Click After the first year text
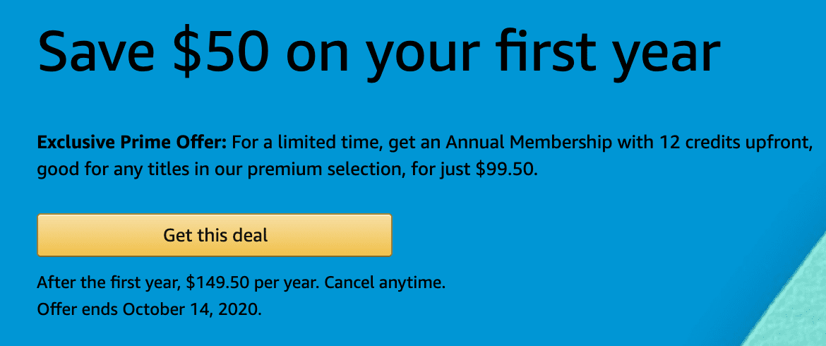Viewport: 826px width, 346px height. [109, 283]
